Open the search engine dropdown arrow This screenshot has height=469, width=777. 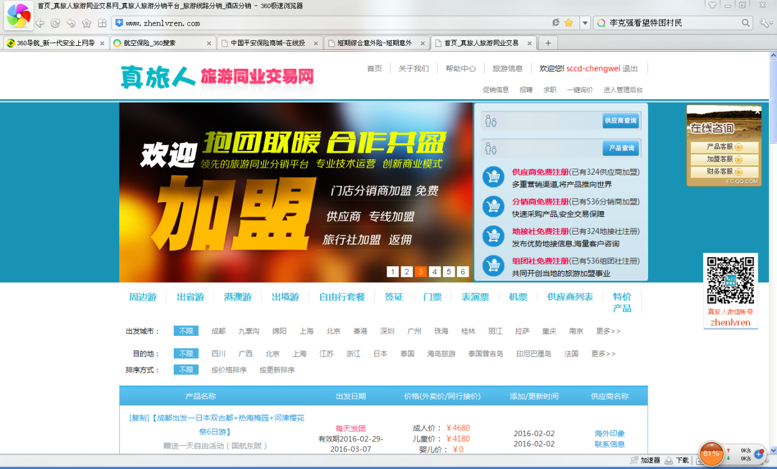click(x=586, y=23)
